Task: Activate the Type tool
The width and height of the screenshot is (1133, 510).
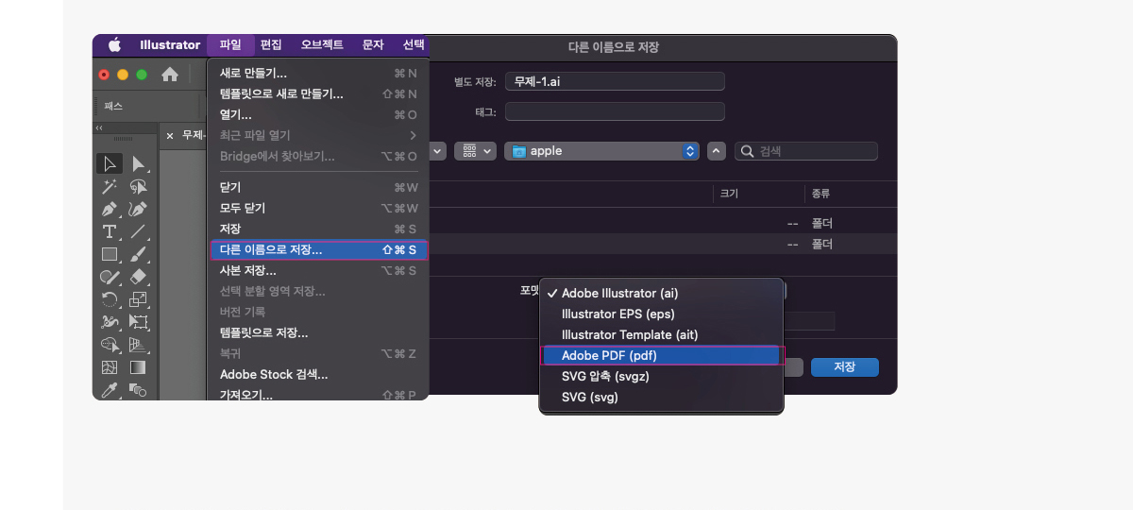Action: 110,231
